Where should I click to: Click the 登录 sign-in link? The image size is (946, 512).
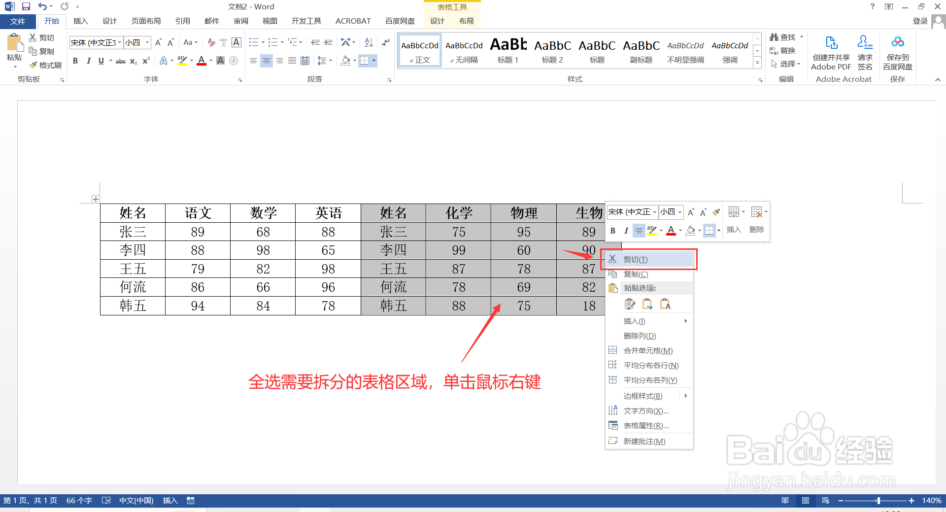point(920,21)
